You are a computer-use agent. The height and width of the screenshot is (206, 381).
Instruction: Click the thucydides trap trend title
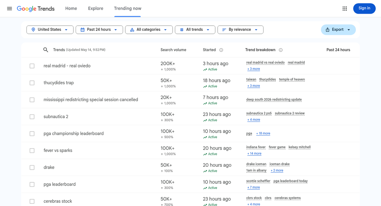[x=59, y=83]
